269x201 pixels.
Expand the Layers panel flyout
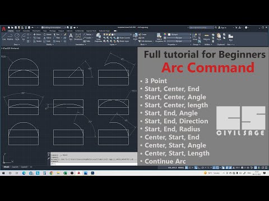tap(113, 45)
